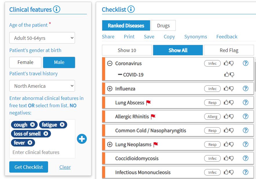The height and width of the screenshot is (179, 256).
Task: Switch to the Drugs tab
Action: [163, 26]
